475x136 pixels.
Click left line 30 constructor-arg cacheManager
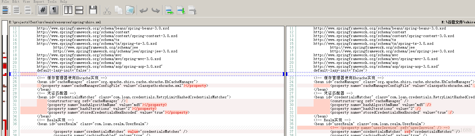click(86, 101)
